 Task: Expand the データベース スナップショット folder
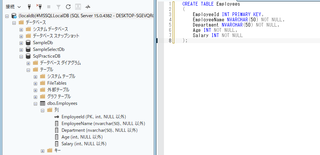click(x=21, y=36)
